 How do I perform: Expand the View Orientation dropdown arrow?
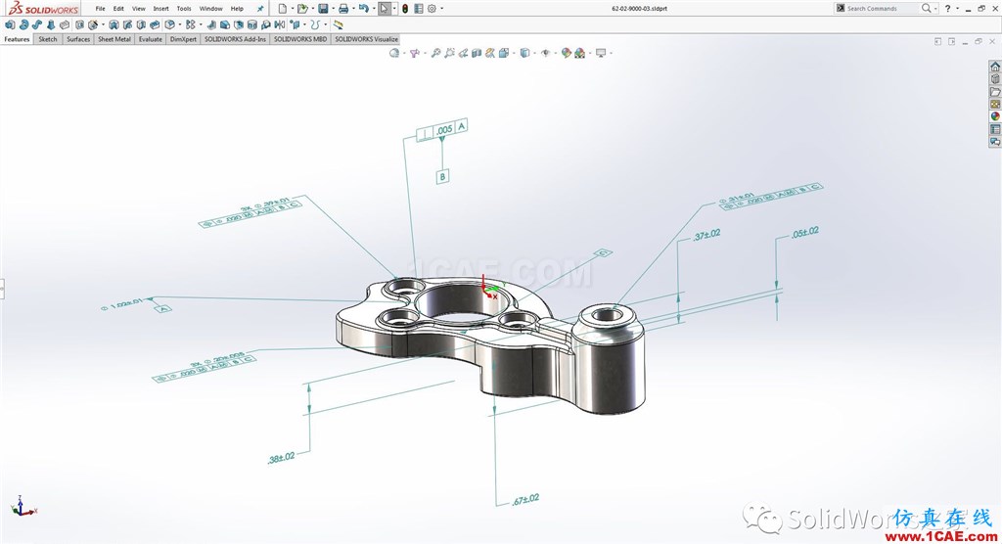tap(513, 53)
